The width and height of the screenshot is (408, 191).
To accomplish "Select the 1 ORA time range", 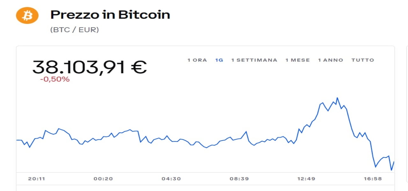I will (x=197, y=60).
